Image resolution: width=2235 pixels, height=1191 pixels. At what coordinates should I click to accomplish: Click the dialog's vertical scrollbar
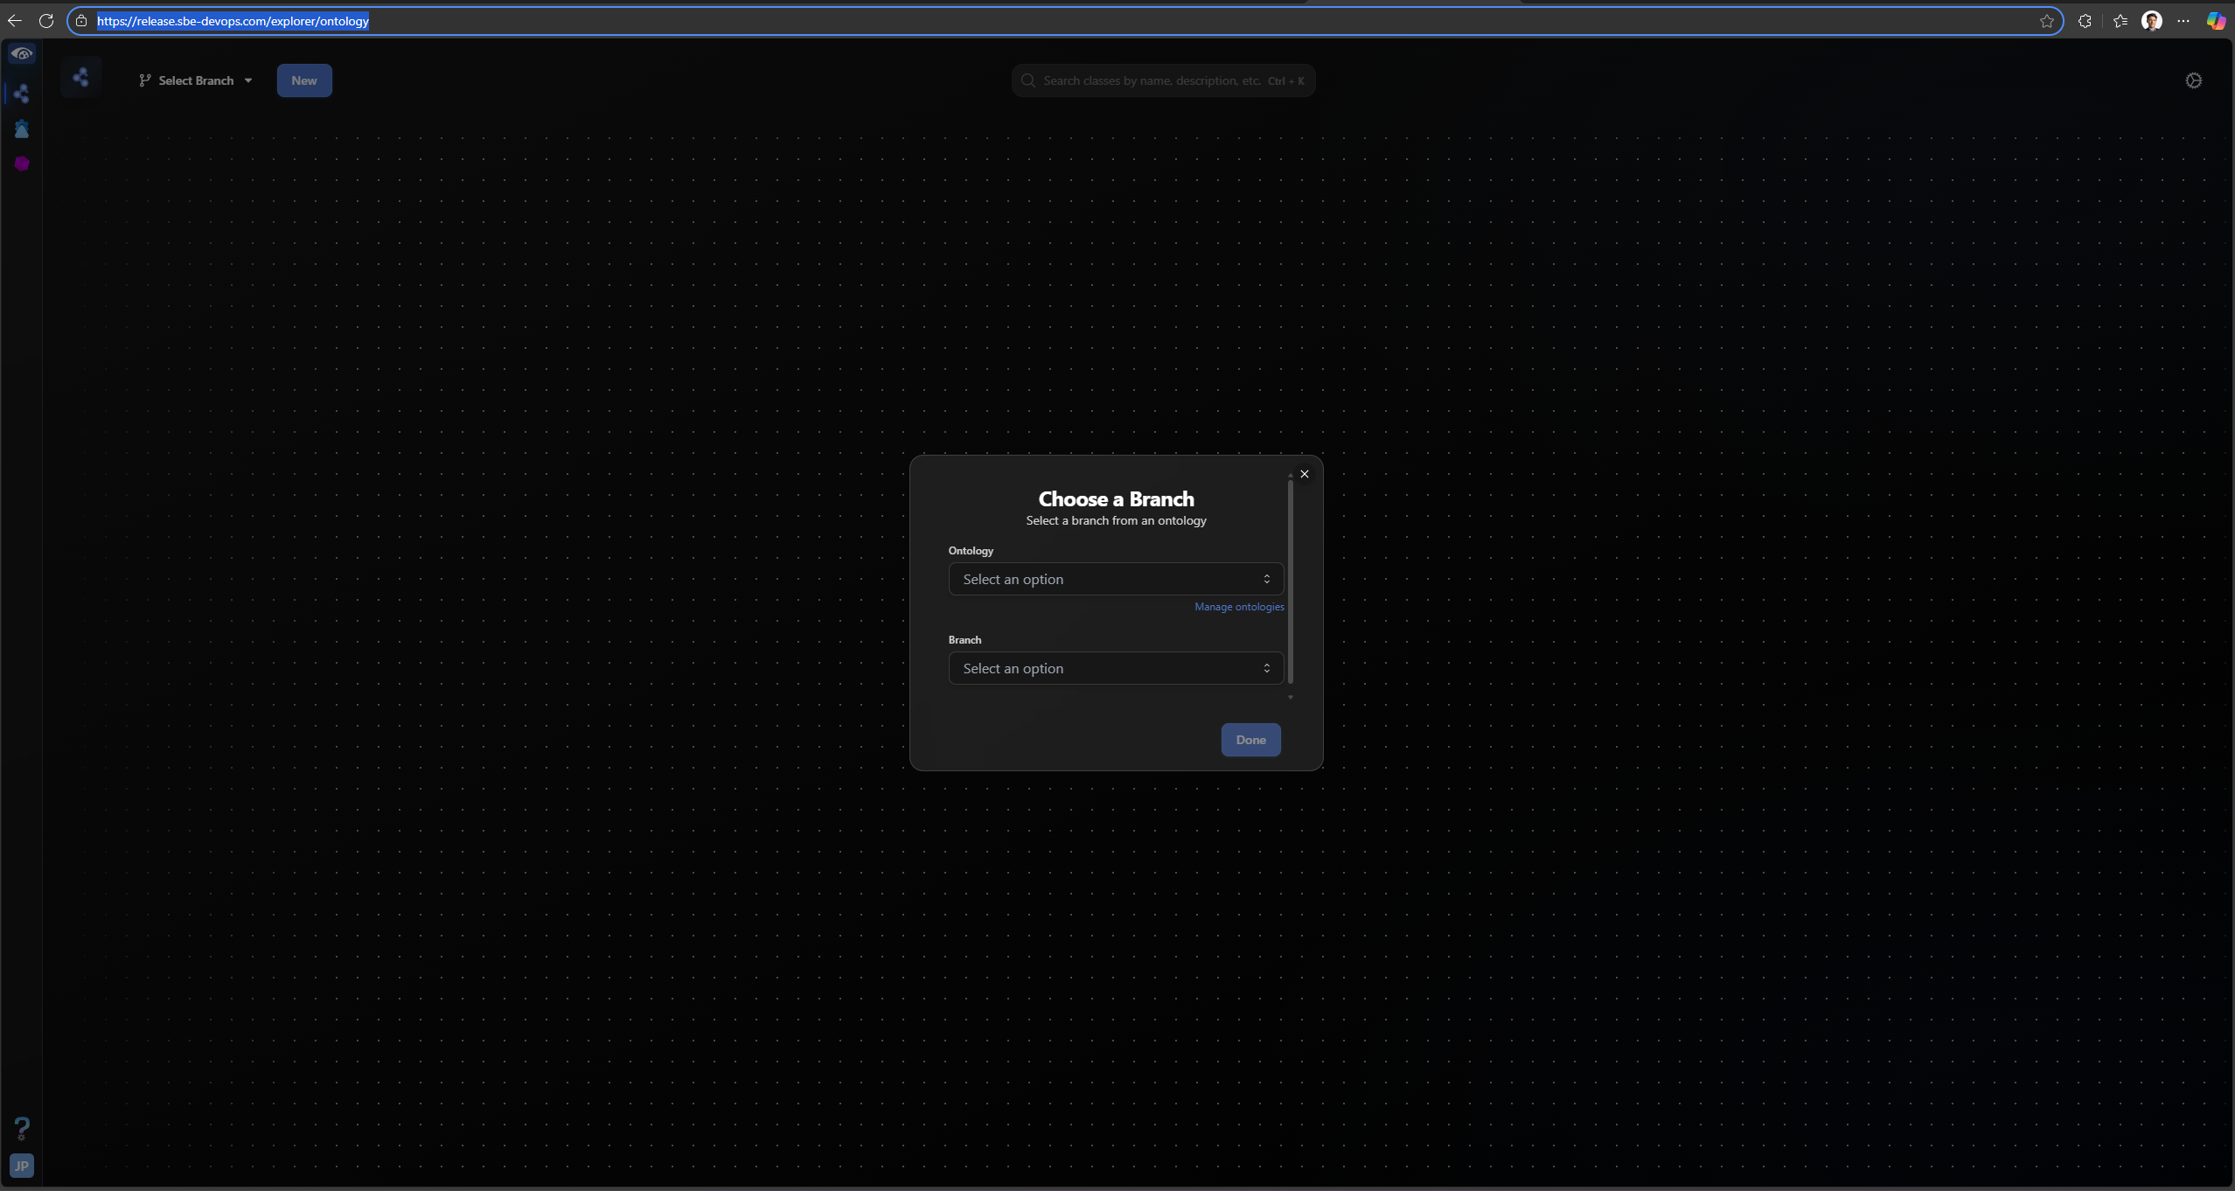[1290, 582]
